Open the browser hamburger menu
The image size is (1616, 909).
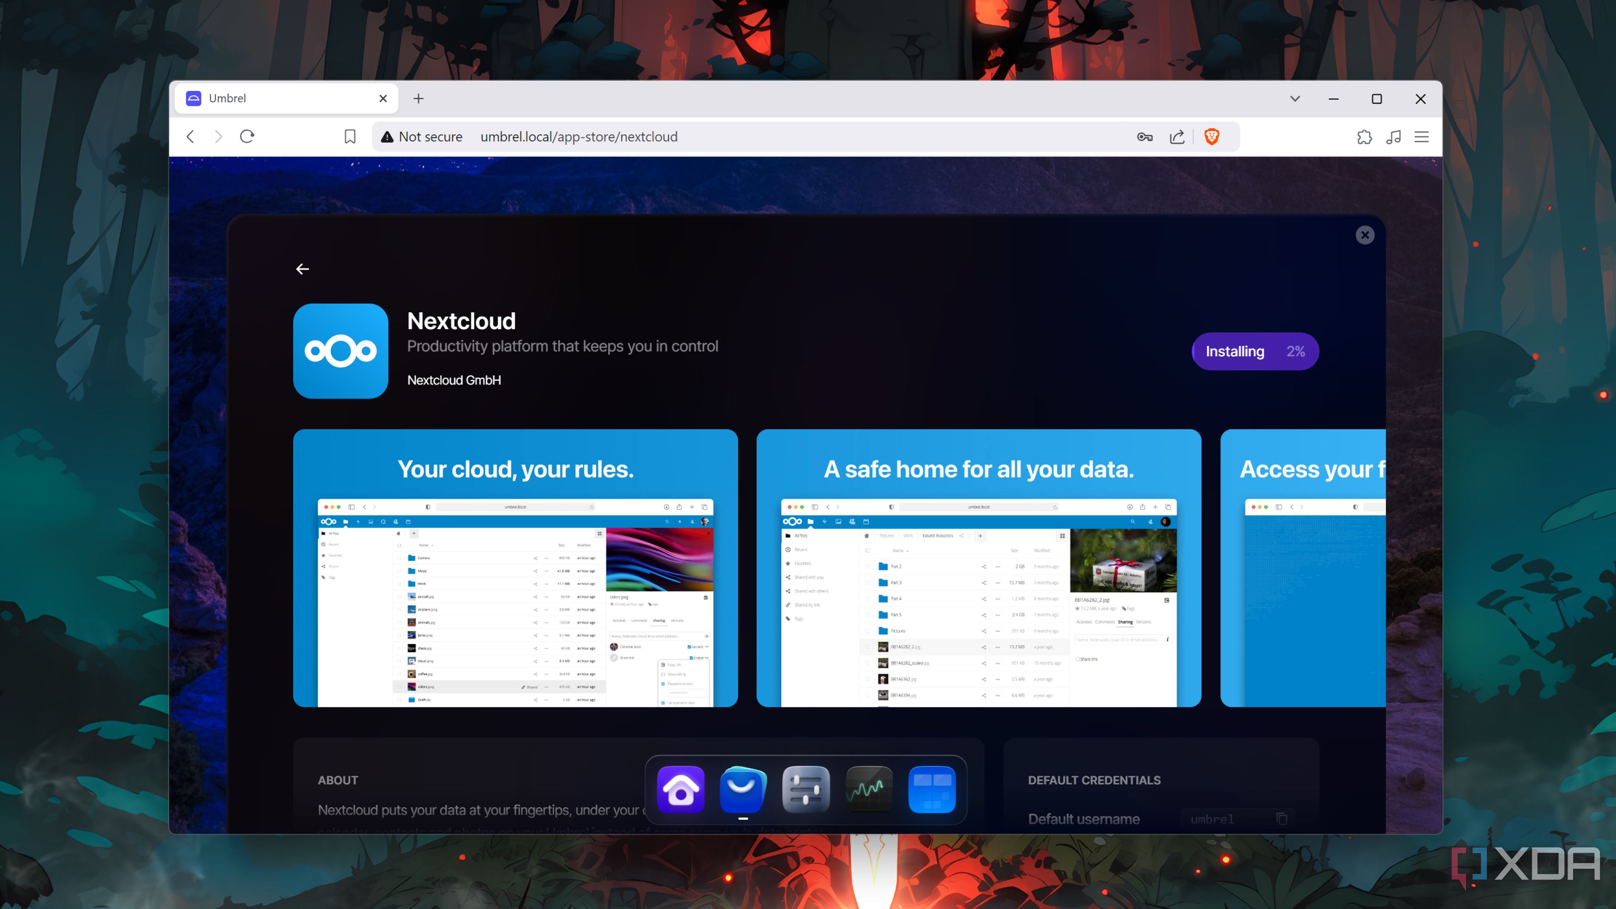tap(1422, 137)
